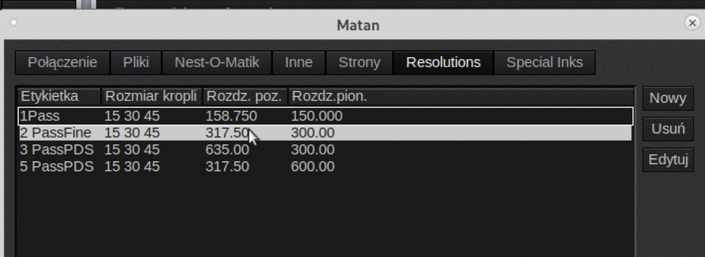Click the Resolutions tab
The image size is (705, 257).
tap(443, 62)
